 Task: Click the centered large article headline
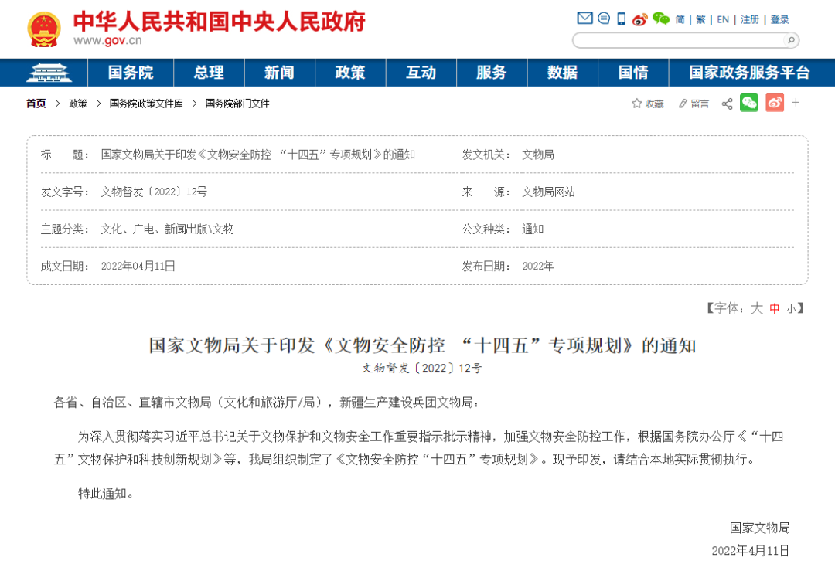click(x=422, y=346)
